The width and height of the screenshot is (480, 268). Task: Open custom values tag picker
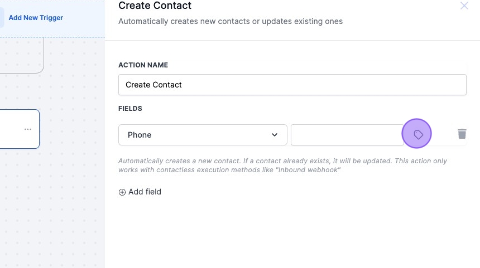pos(418,134)
